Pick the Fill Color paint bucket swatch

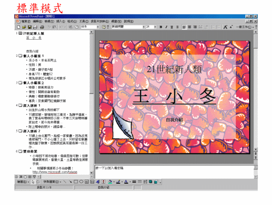[x=110, y=182]
